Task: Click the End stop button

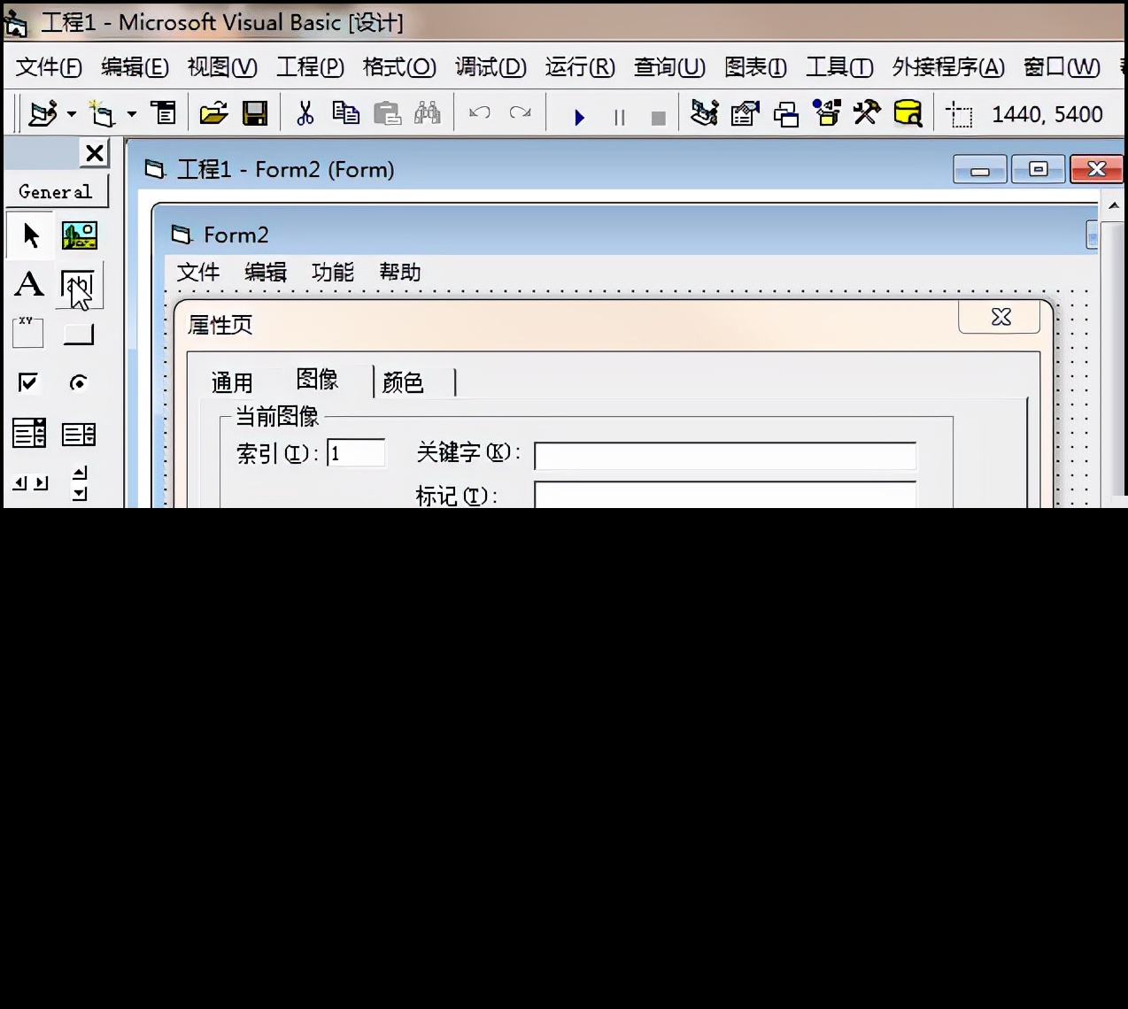Action: 658,118
